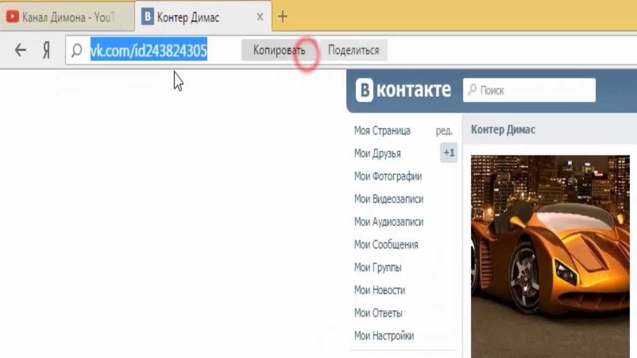Focus the VK Поиск search field
637x358 pixels.
pyautogui.click(x=529, y=90)
